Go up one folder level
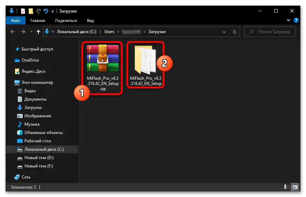306x197 pixels. 38,32
